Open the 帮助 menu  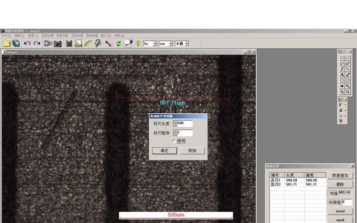pyautogui.click(x=119, y=36)
